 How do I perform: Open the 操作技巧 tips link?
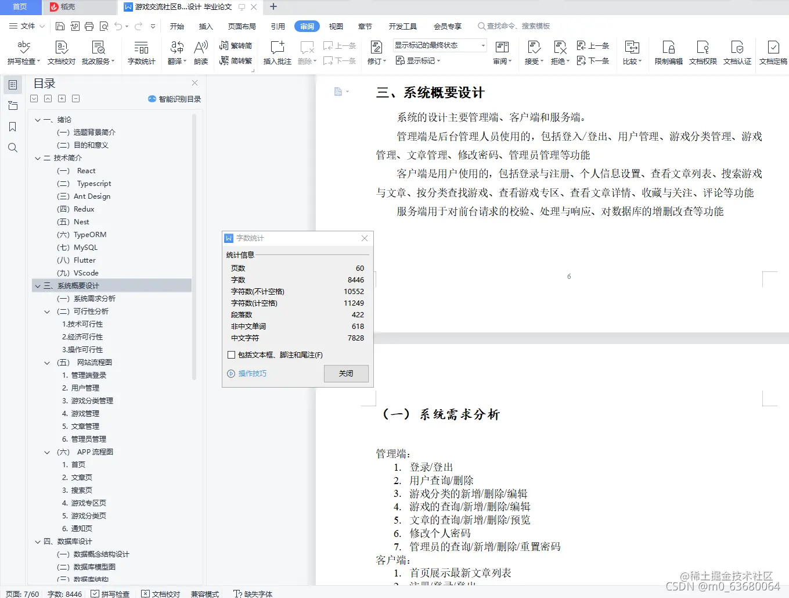point(253,374)
